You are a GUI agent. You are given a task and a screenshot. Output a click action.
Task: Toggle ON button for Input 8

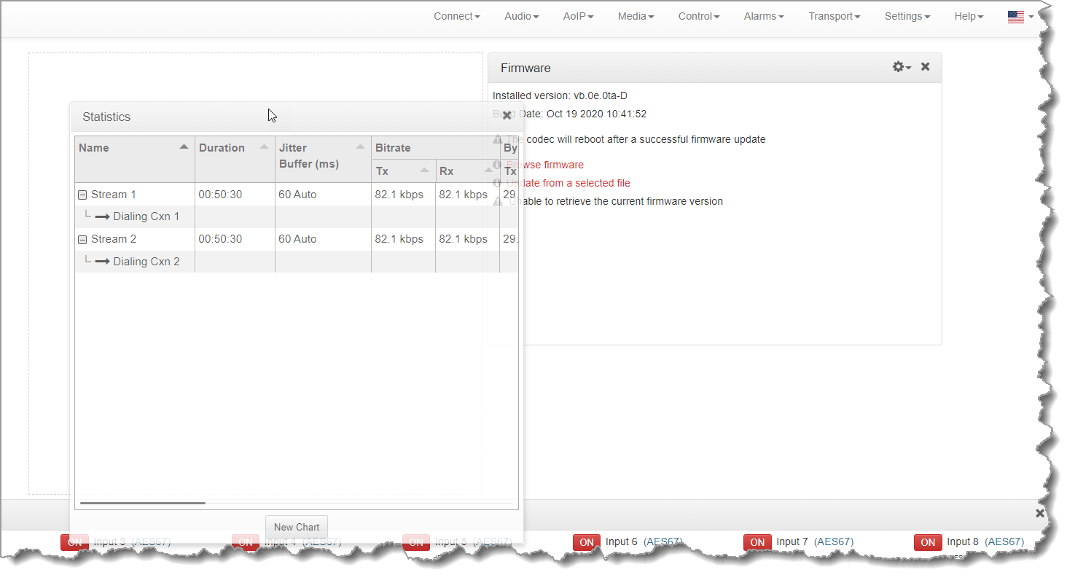click(x=928, y=542)
